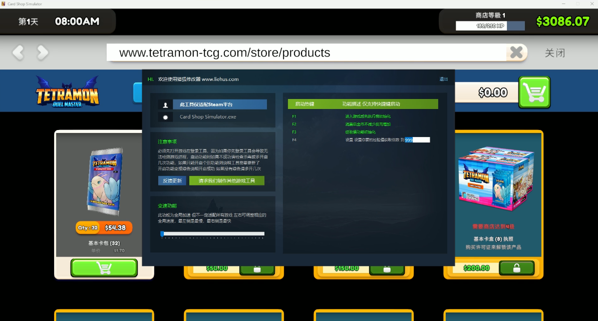
Task: Select 此工具仅适配Steam平台 row
Action: point(220,104)
